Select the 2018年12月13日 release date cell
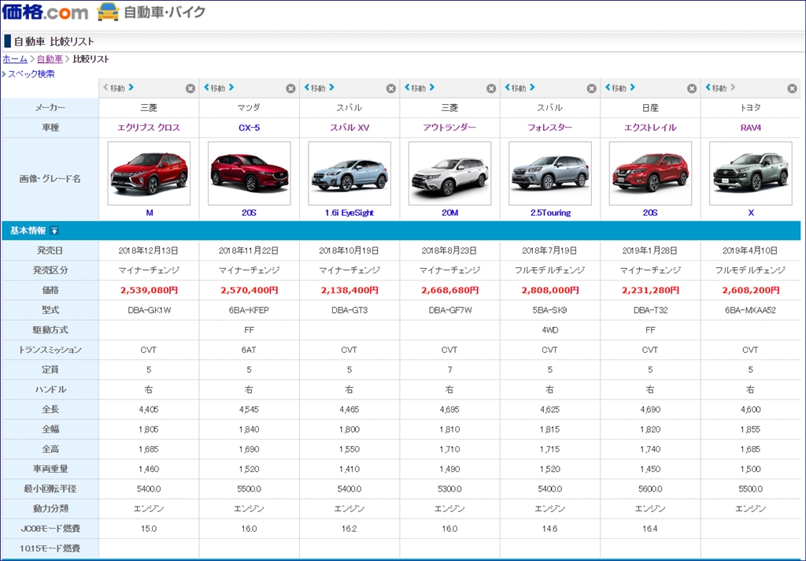Screen dimensions: 806x561 [149, 251]
